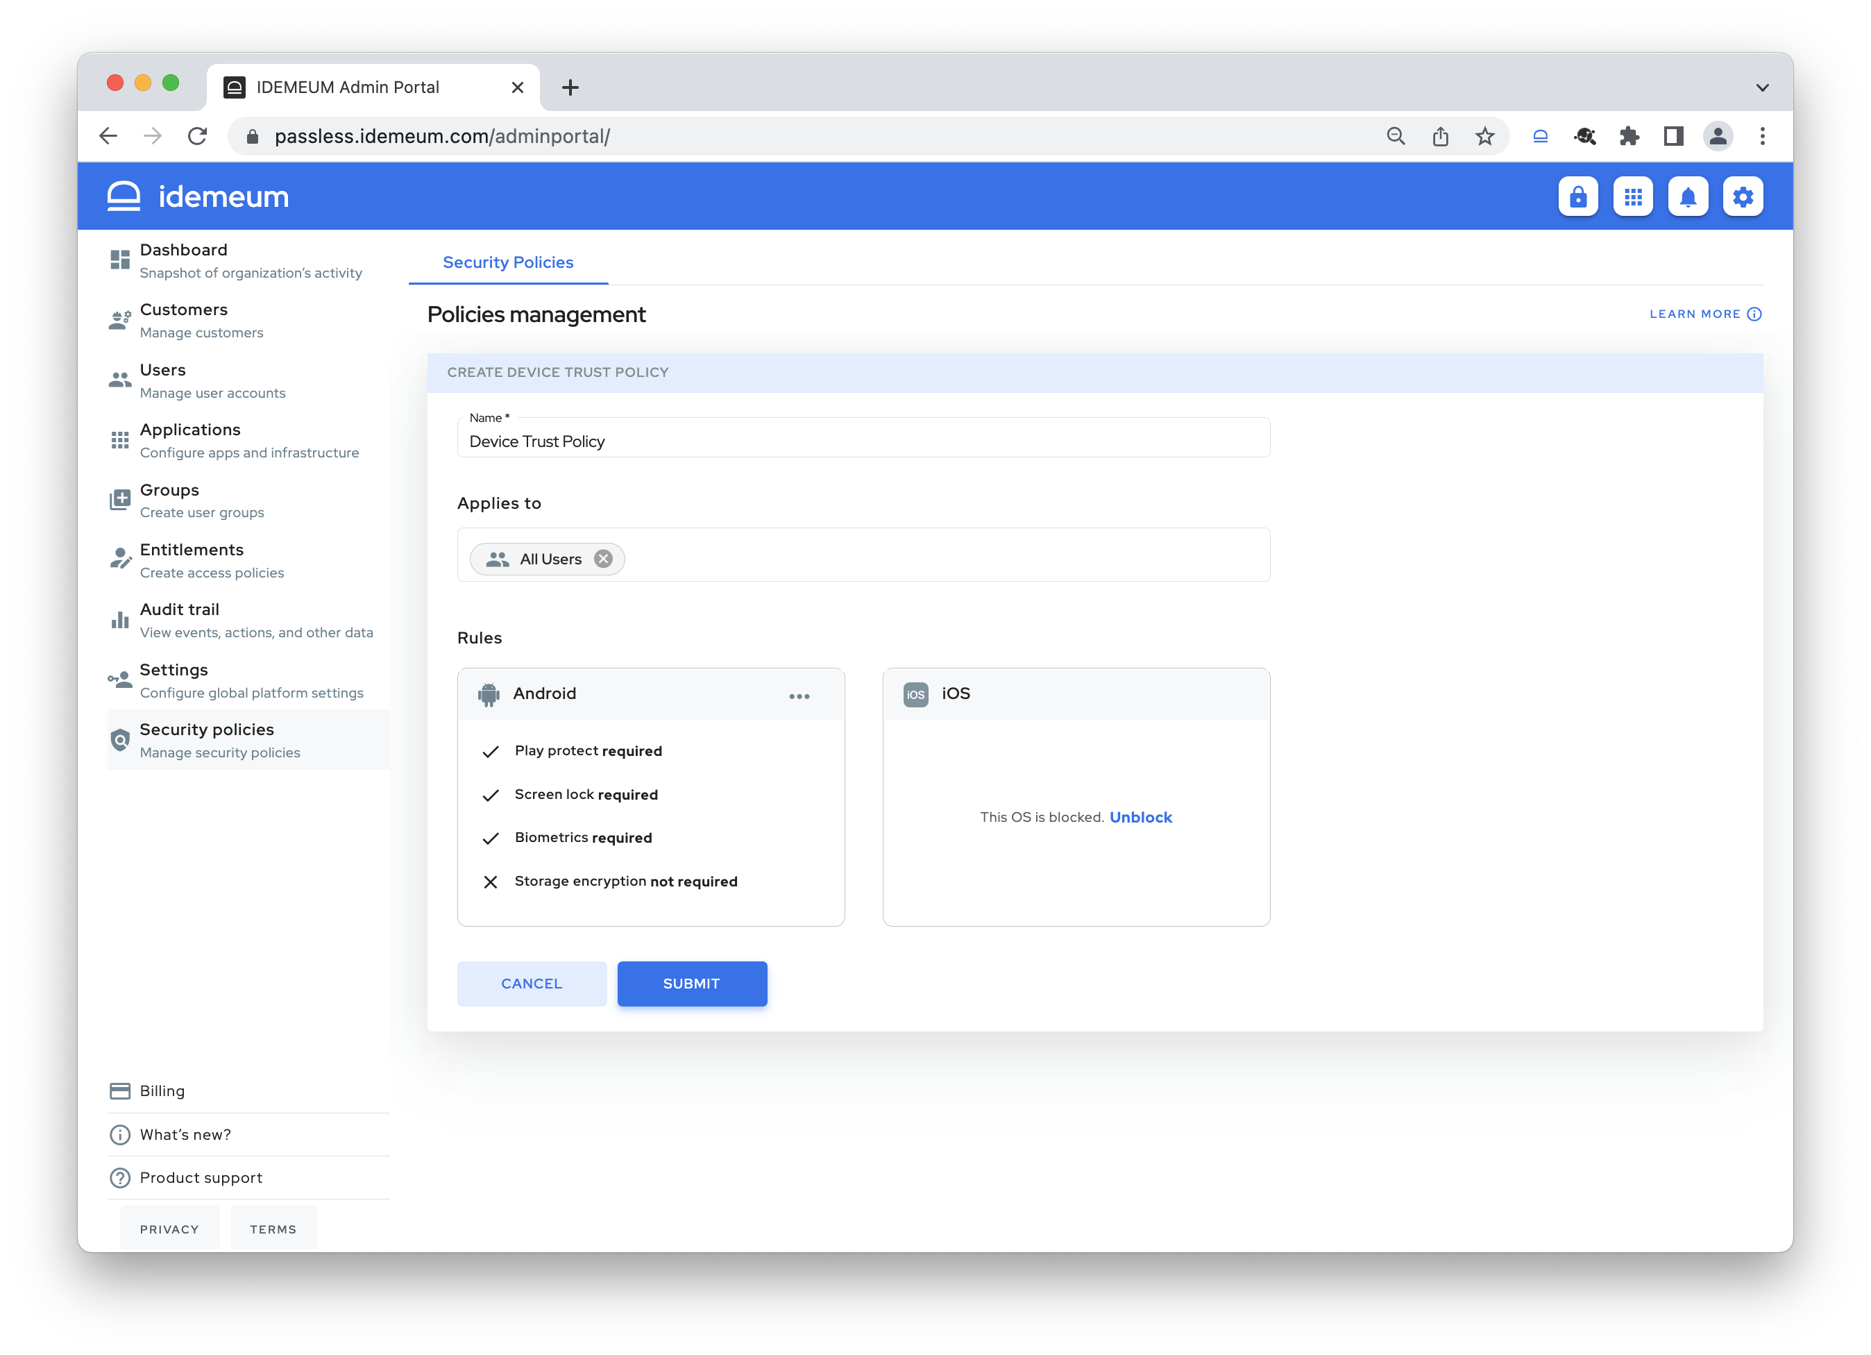Screen dimensions: 1871x1355
Task: Click the Play protect required rule
Action: click(572, 751)
